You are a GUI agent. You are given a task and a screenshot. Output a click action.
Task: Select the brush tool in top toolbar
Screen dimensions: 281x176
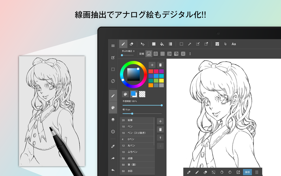pyautogui.click(x=123, y=44)
